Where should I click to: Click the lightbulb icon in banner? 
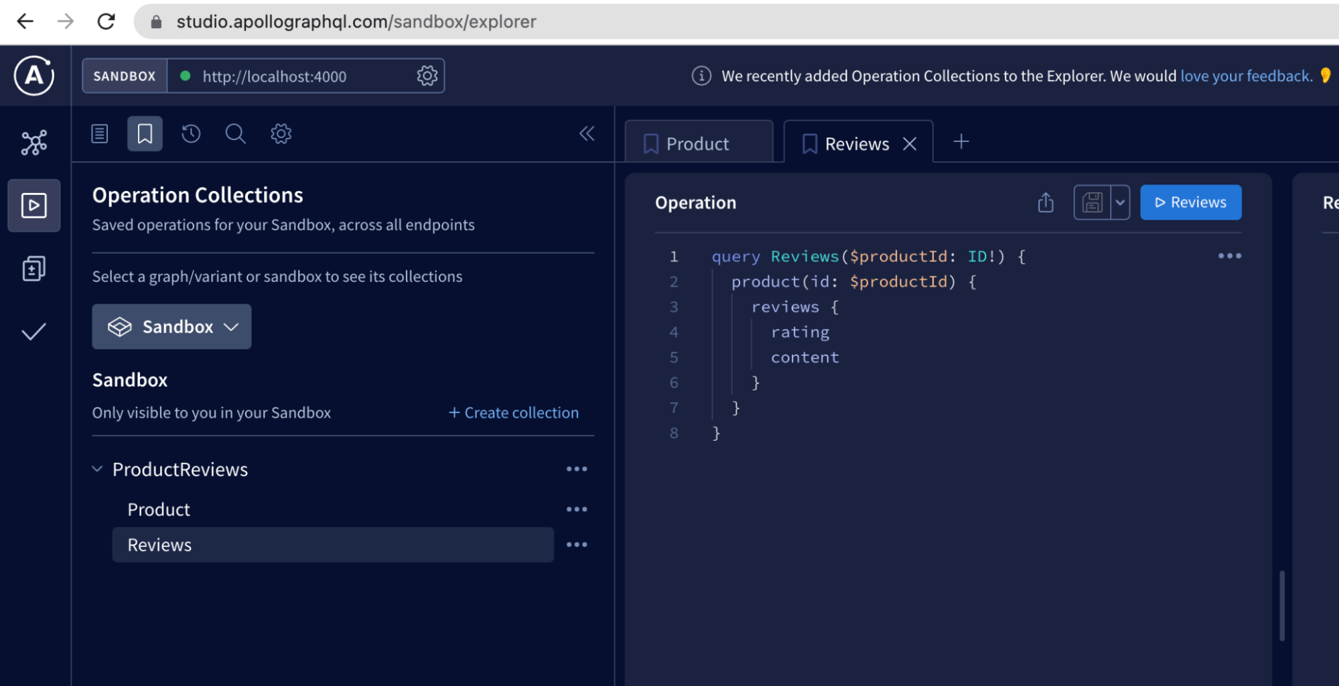[x=1325, y=75]
